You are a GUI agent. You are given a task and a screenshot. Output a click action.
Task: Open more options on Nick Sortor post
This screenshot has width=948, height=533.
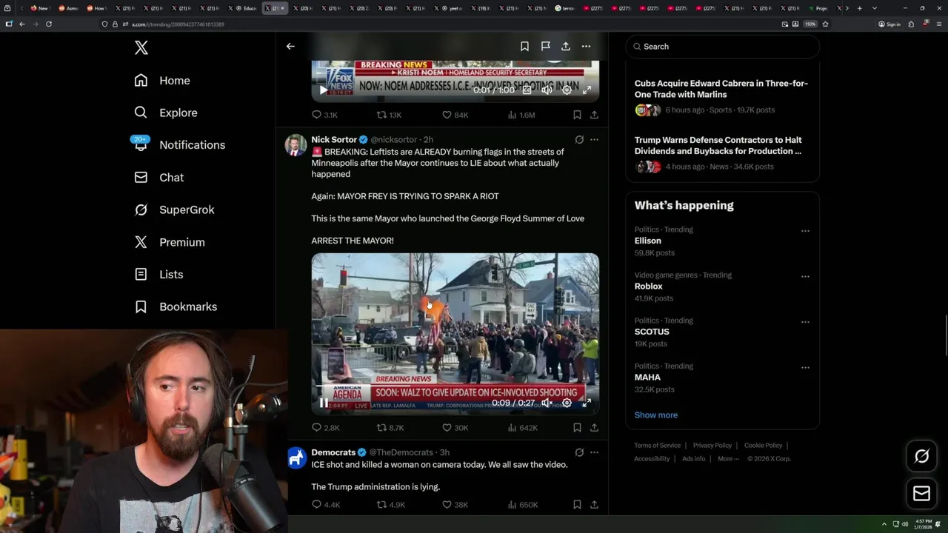(x=594, y=139)
